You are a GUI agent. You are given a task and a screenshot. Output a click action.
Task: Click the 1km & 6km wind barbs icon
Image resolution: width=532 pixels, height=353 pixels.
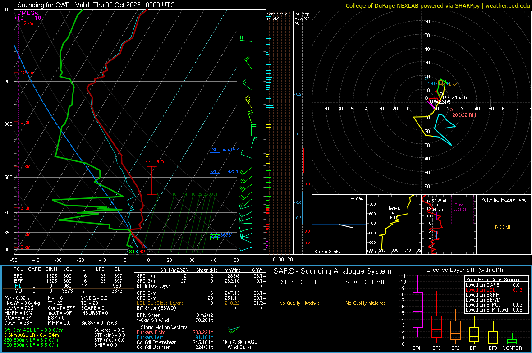click(x=234, y=330)
